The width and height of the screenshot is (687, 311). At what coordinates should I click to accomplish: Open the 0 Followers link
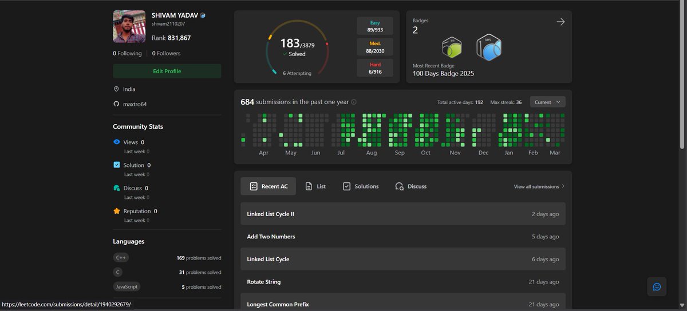click(166, 53)
